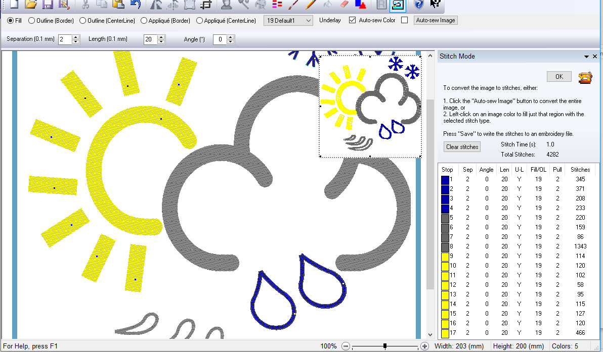Copy selection using the Copy icon
Image resolution: width=603 pixels, height=352 pixels.
[x=102, y=4]
